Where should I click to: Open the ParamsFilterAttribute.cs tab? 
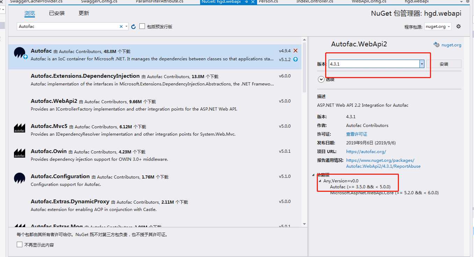[x=159, y=1]
